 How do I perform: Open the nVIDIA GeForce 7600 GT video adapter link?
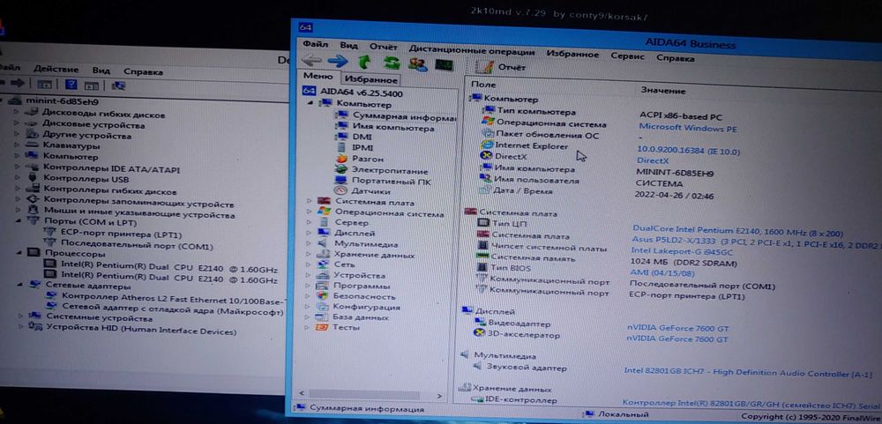[x=677, y=327]
